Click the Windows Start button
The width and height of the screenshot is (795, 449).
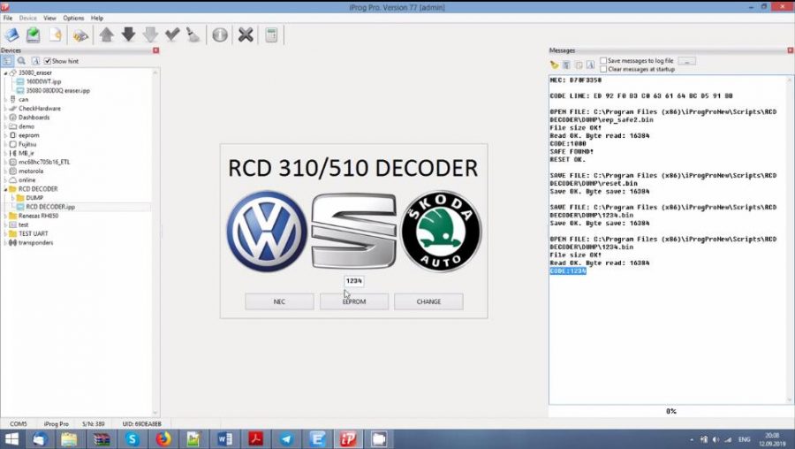coord(11,439)
